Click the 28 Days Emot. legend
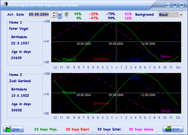The height and width of the screenshot is (135, 188). tap(78, 130)
